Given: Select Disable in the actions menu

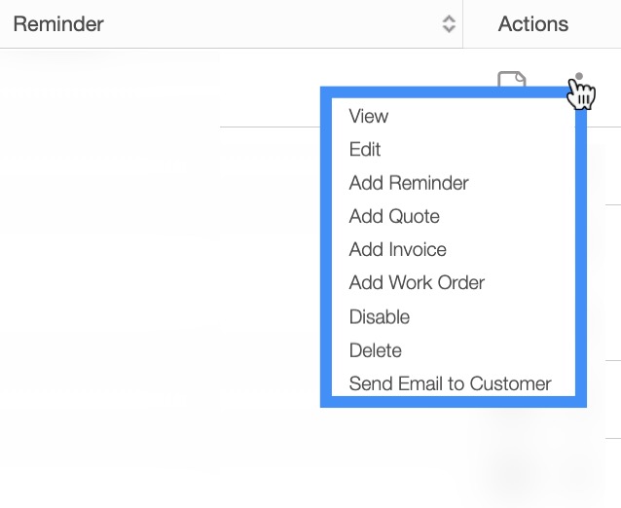Looking at the screenshot, I should coord(380,316).
